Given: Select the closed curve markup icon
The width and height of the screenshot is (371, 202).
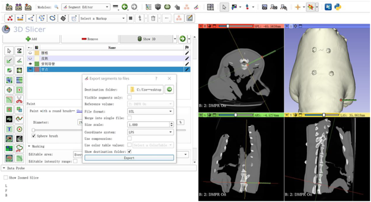Looking at the screenshot, I should (53, 18).
